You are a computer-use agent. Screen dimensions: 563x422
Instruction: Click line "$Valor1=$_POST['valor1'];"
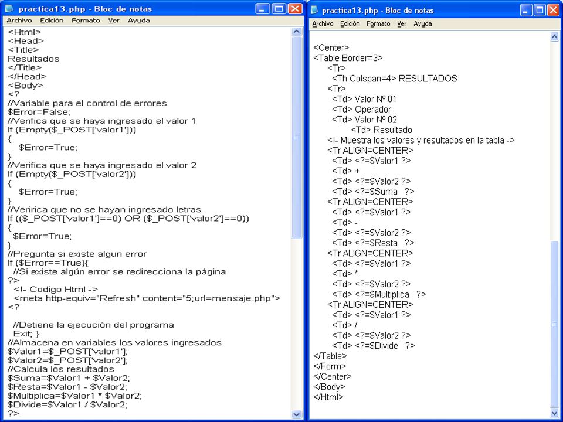(67, 351)
